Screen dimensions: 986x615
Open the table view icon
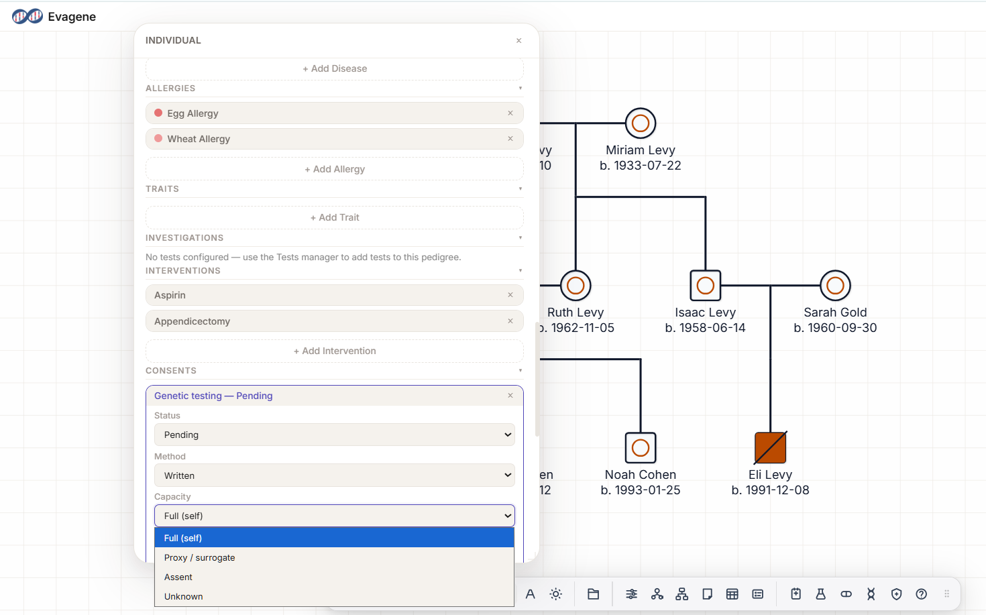(x=732, y=594)
